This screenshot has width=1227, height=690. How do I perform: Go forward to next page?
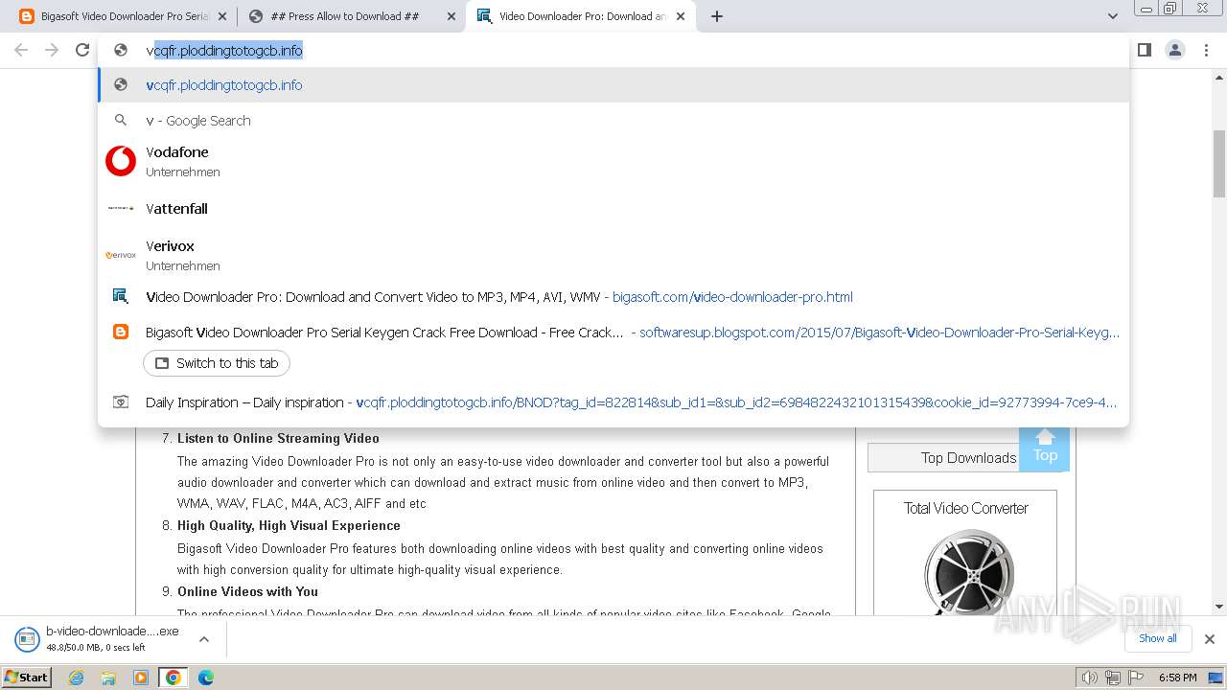click(x=52, y=50)
